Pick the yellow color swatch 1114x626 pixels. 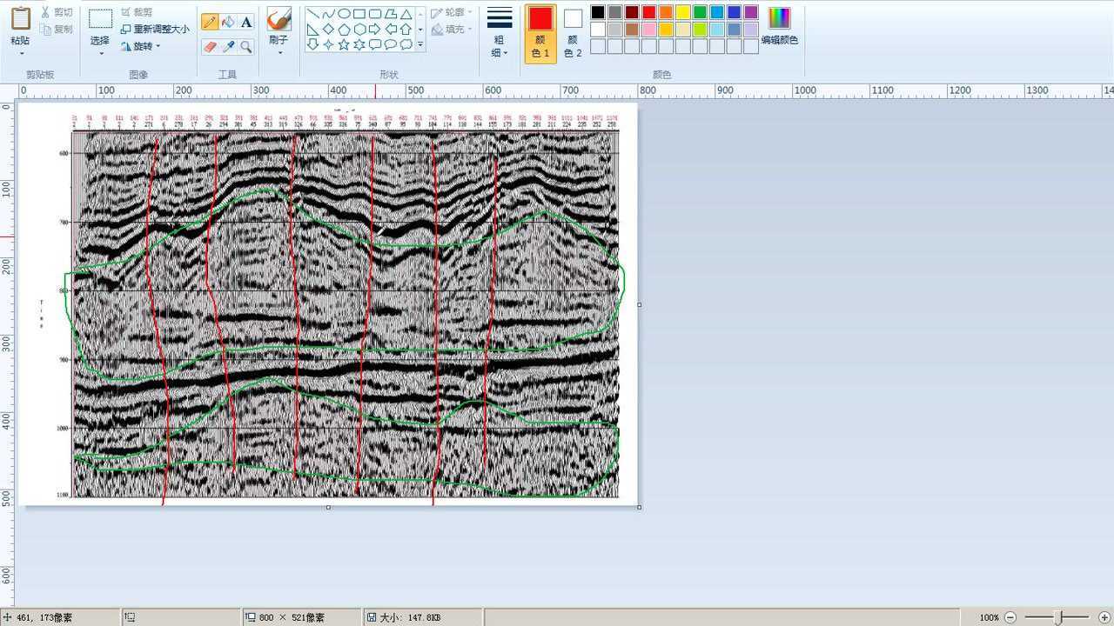(x=682, y=12)
